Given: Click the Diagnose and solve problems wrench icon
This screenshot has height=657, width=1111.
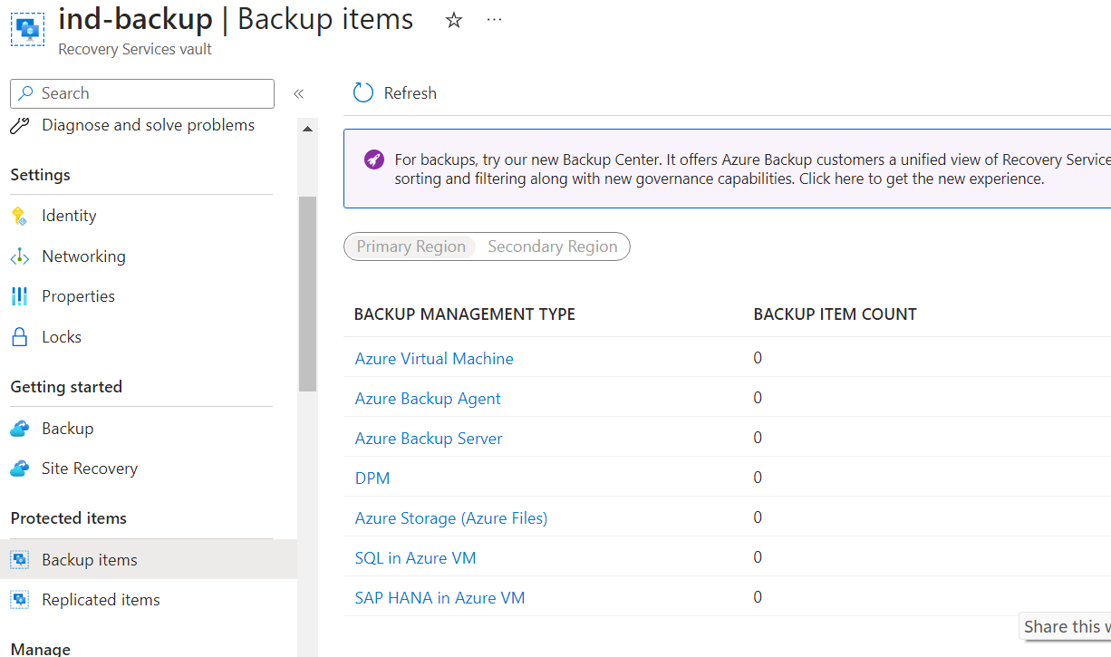Looking at the screenshot, I should (19, 125).
